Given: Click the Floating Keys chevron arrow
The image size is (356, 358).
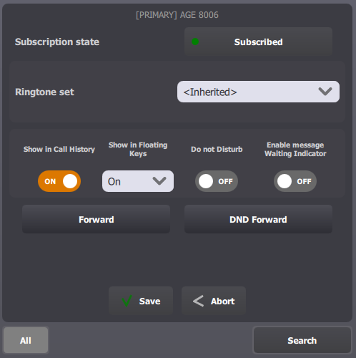Looking at the screenshot, I should point(159,181).
